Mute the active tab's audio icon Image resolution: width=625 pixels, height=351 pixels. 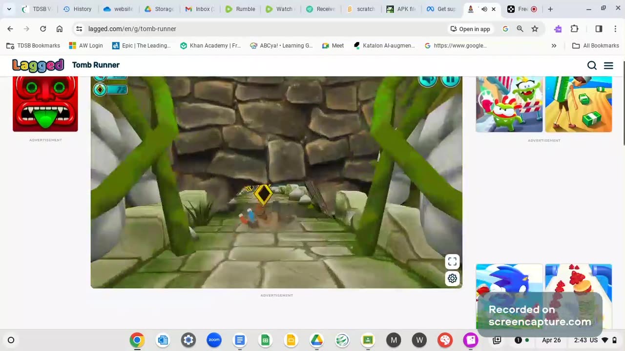pos(484,9)
